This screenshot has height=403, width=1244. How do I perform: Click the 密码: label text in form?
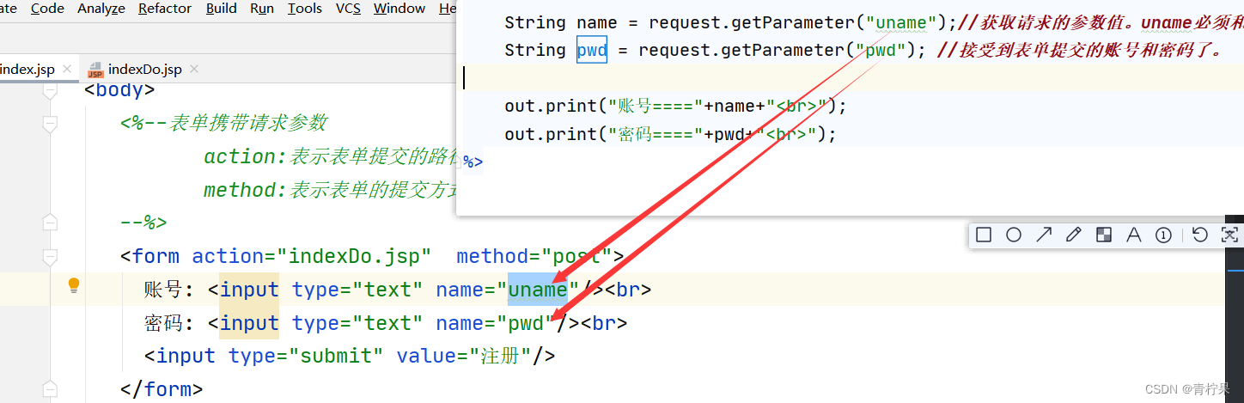coord(169,324)
